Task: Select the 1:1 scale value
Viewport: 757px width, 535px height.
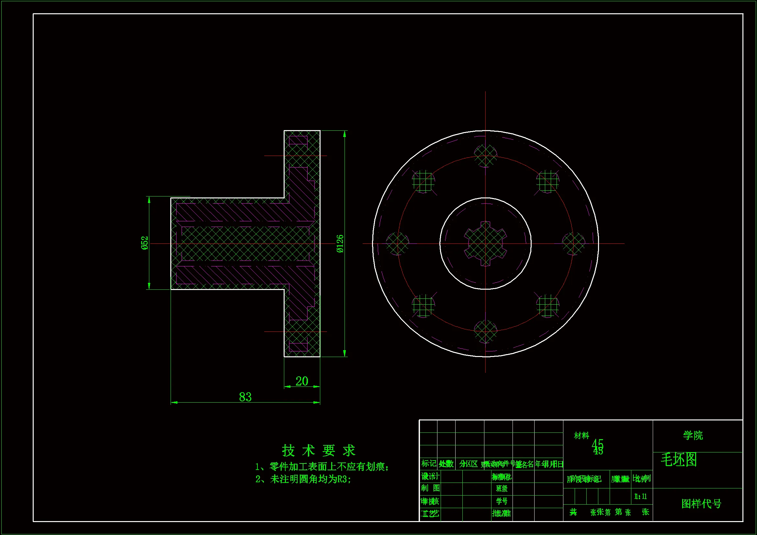Action: (640, 496)
